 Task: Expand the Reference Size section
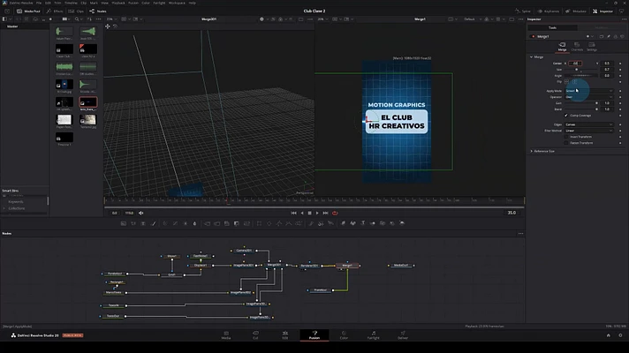[532, 151]
